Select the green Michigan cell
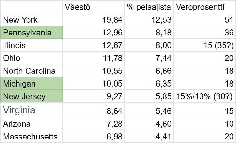The height and width of the screenshot is (143, 236). point(32,83)
